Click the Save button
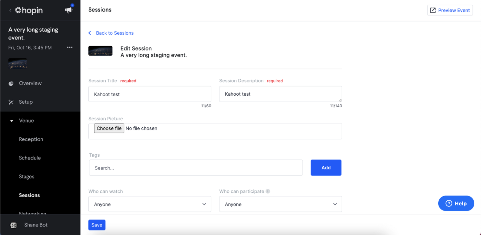The image size is (481, 235). point(97,225)
